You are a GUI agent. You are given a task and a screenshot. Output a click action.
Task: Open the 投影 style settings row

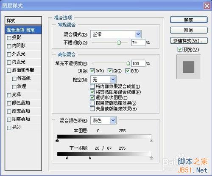[23, 38]
